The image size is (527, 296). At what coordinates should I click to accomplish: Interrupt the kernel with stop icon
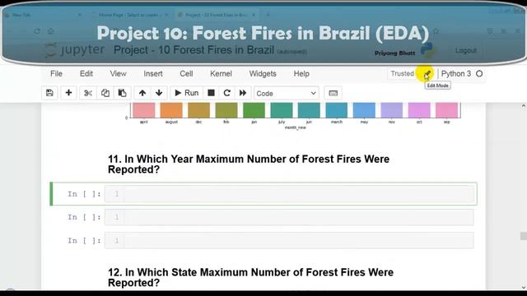[x=211, y=93]
